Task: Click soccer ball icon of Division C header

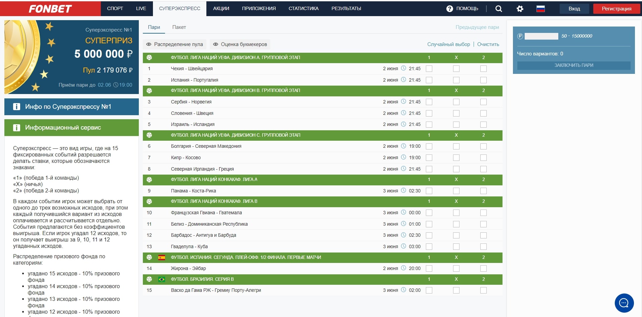Action: 149,135
